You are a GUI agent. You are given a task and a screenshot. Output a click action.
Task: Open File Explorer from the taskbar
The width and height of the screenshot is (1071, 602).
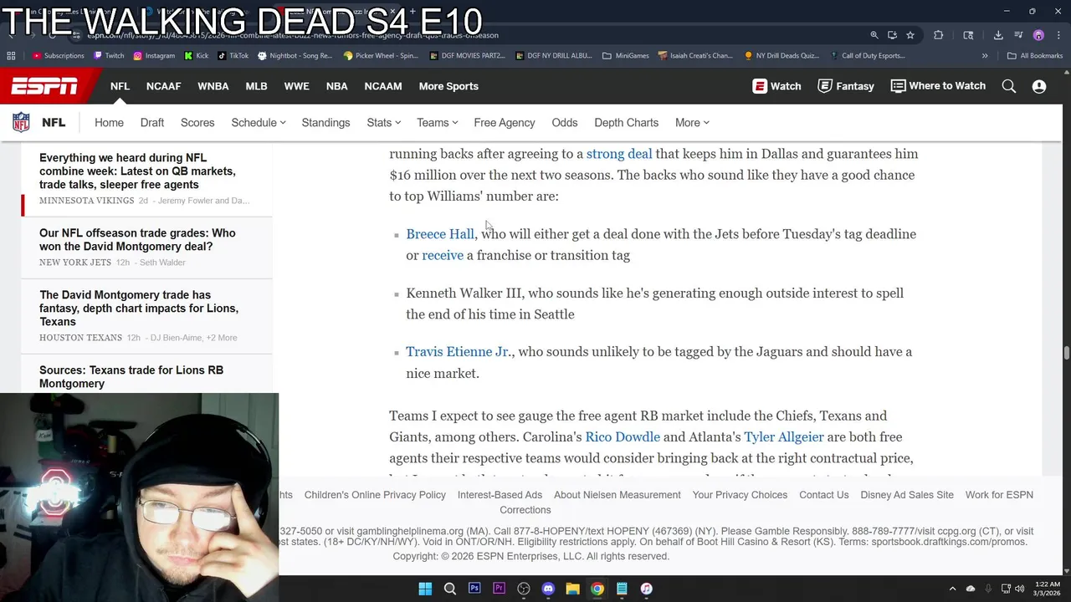(572, 589)
